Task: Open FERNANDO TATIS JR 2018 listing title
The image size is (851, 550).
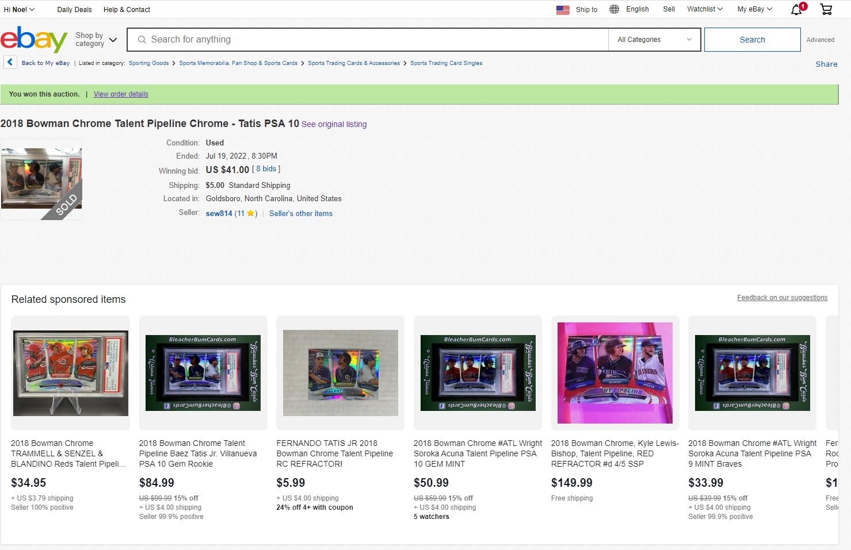Action: tap(334, 453)
